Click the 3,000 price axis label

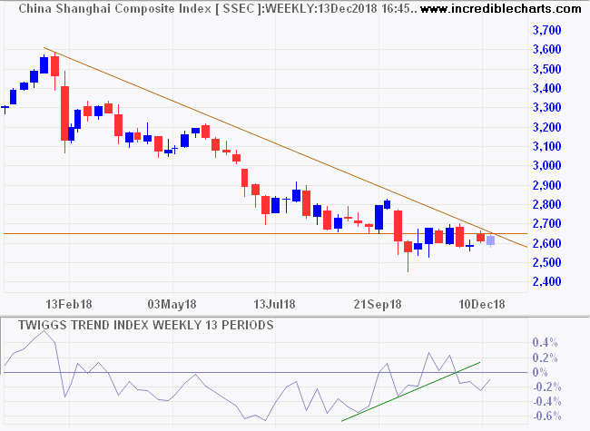[x=546, y=165]
